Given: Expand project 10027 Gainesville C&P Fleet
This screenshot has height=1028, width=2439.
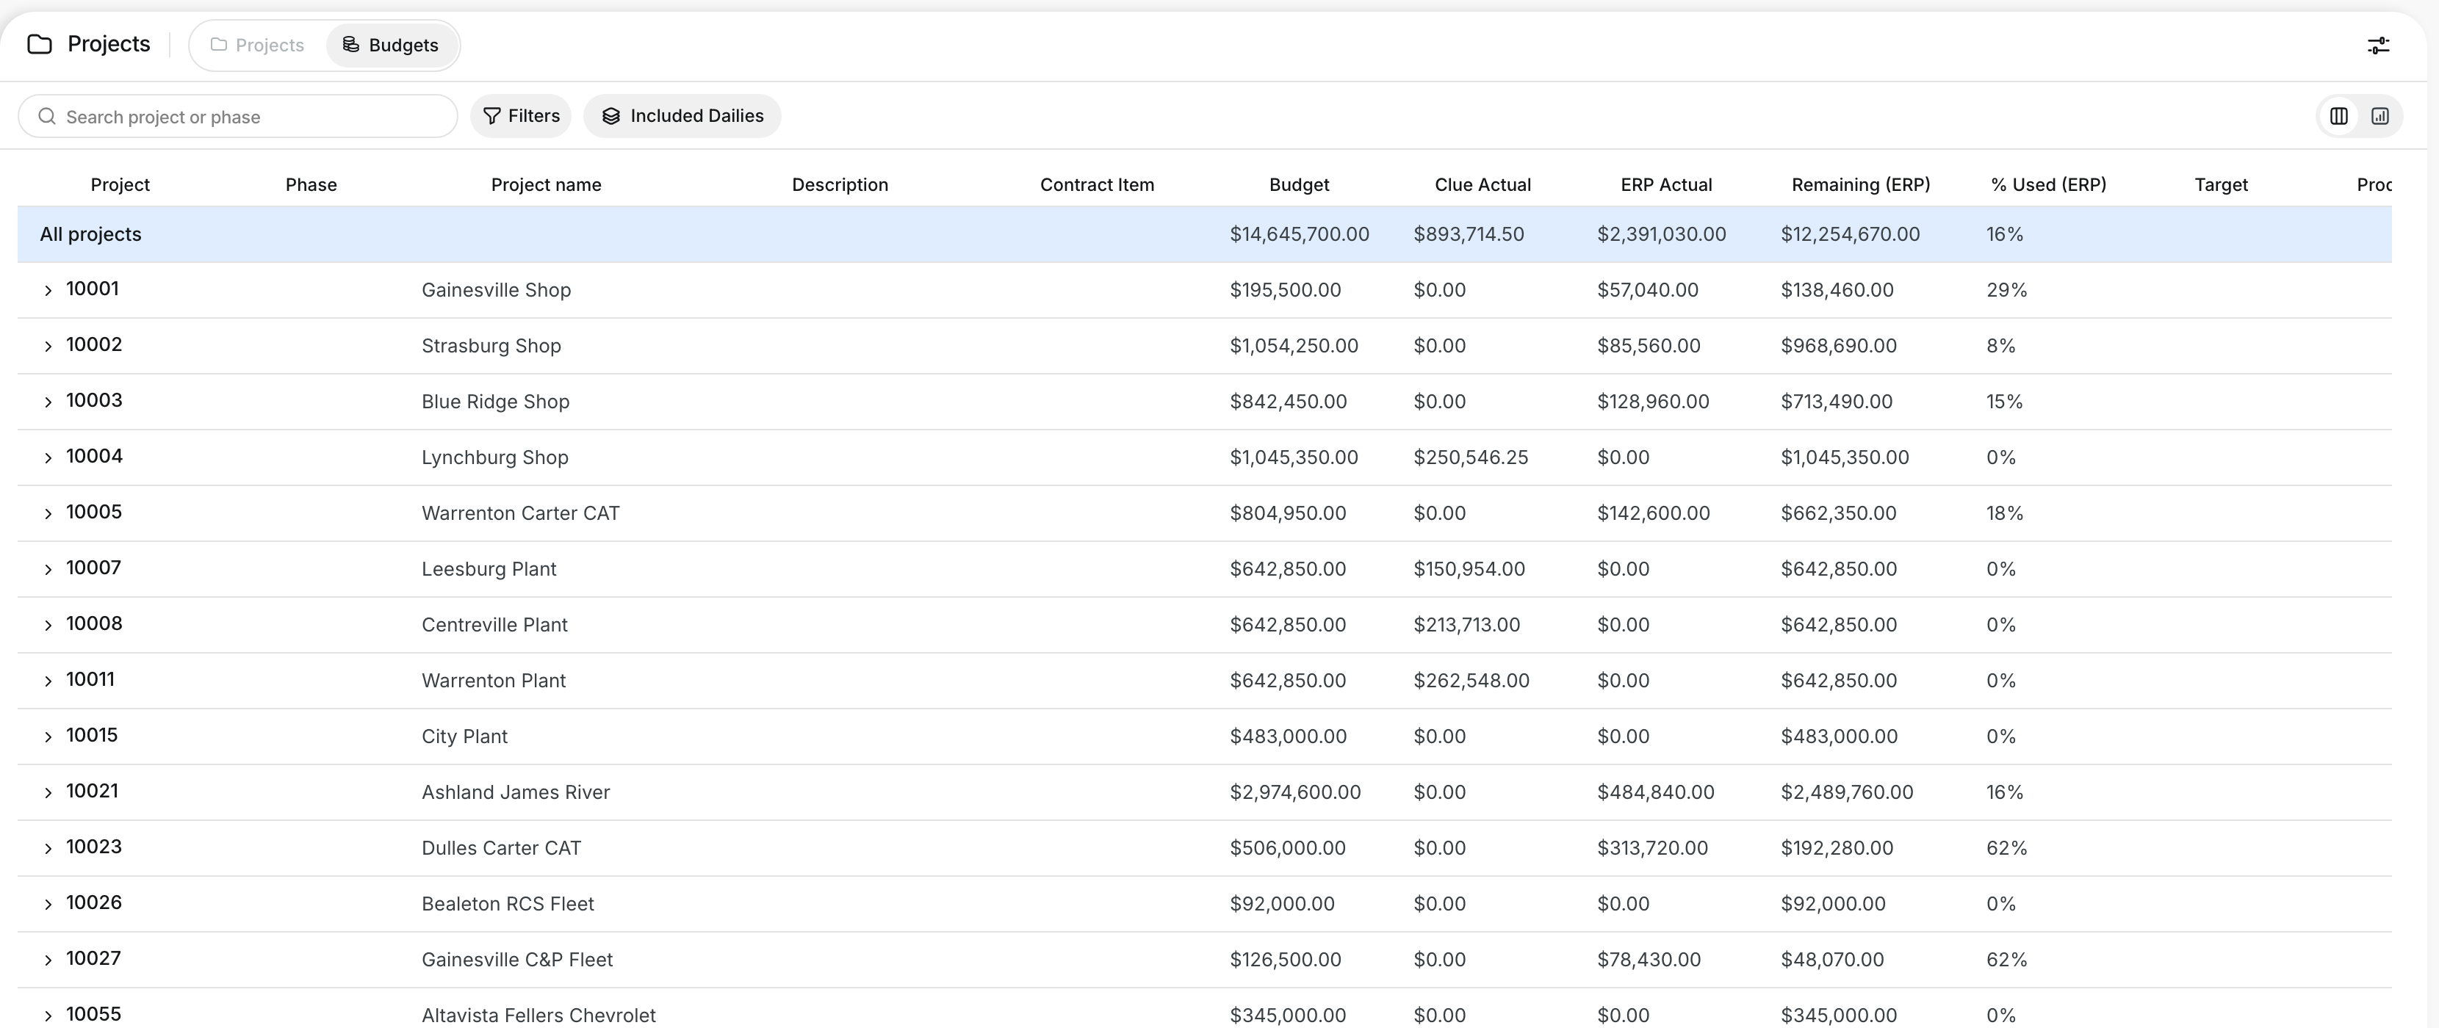Looking at the screenshot, I should pos(48,960).
